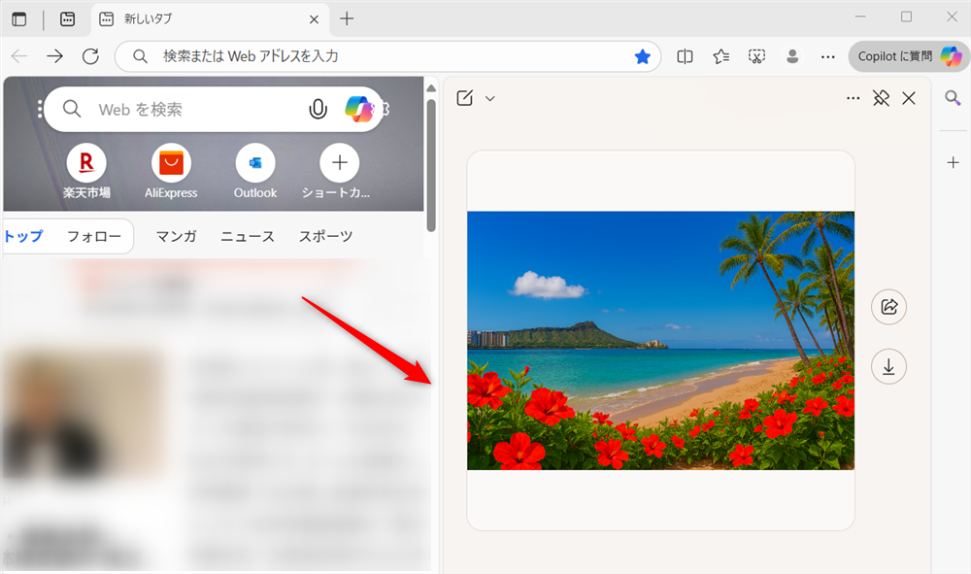
Task: Click the voice search microphone icon
Action: [318, 109]
